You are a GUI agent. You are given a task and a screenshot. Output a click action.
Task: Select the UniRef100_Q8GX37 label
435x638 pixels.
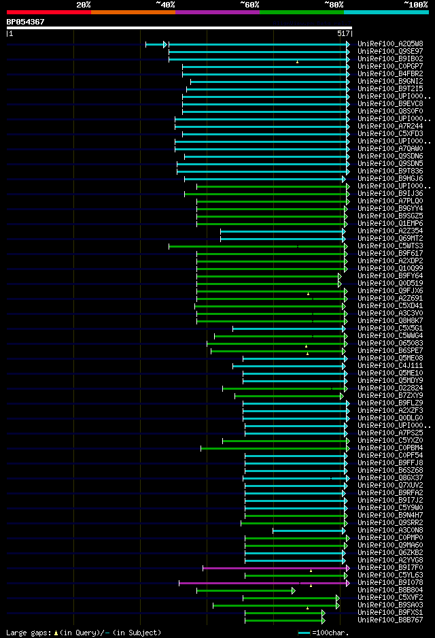click(390, 477)
